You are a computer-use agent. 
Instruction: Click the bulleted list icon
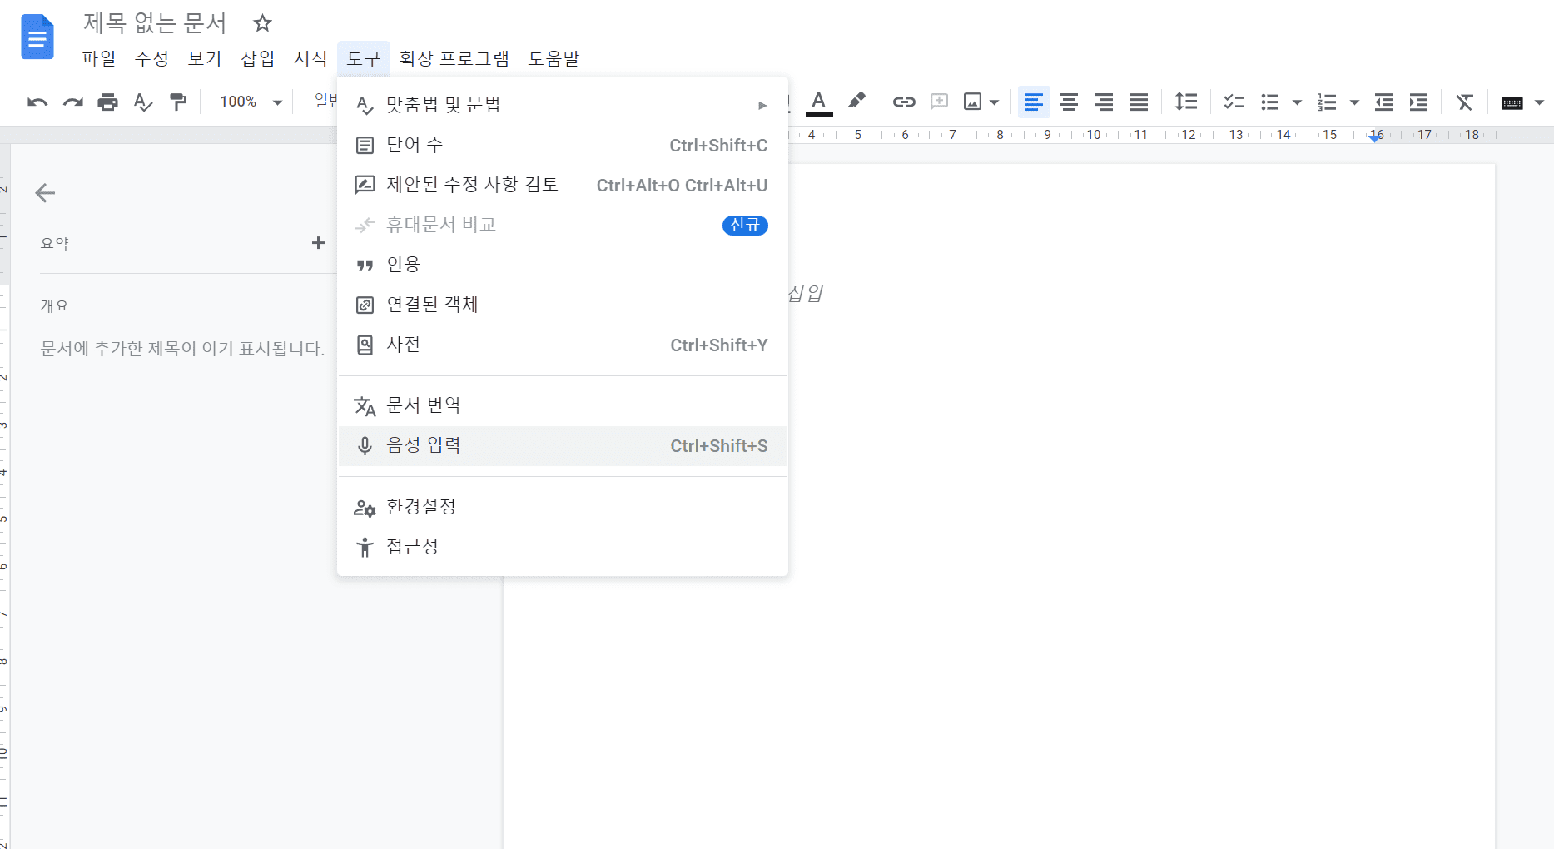1270,102
